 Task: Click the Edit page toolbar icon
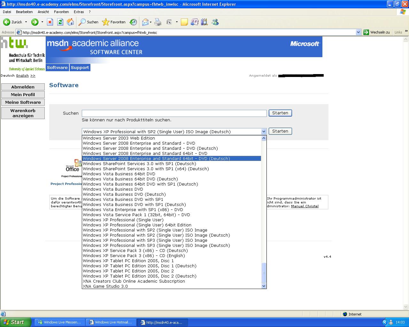(169, 22)
